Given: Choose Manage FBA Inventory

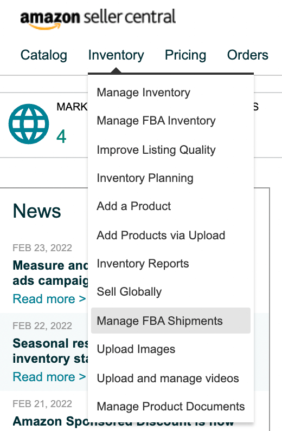Looking at the screenshot, I should coord(171,121).
